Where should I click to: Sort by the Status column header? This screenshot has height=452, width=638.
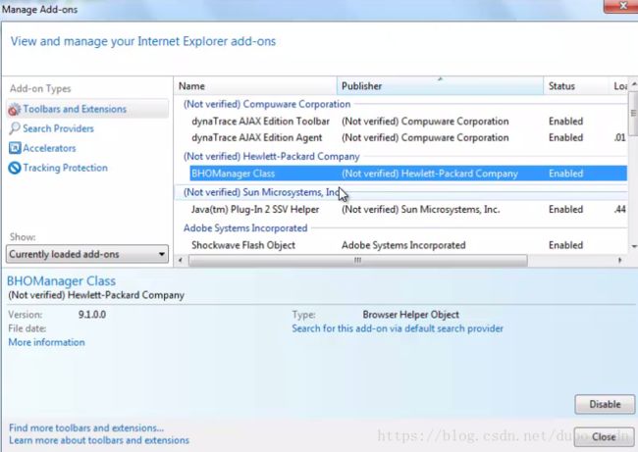(x=576, y=86)
